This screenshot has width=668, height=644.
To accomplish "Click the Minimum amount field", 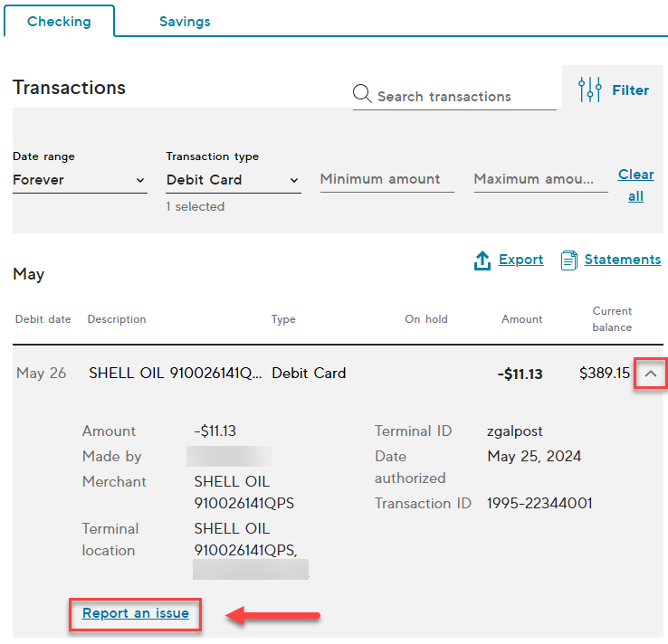I will [x=386, y=179].
